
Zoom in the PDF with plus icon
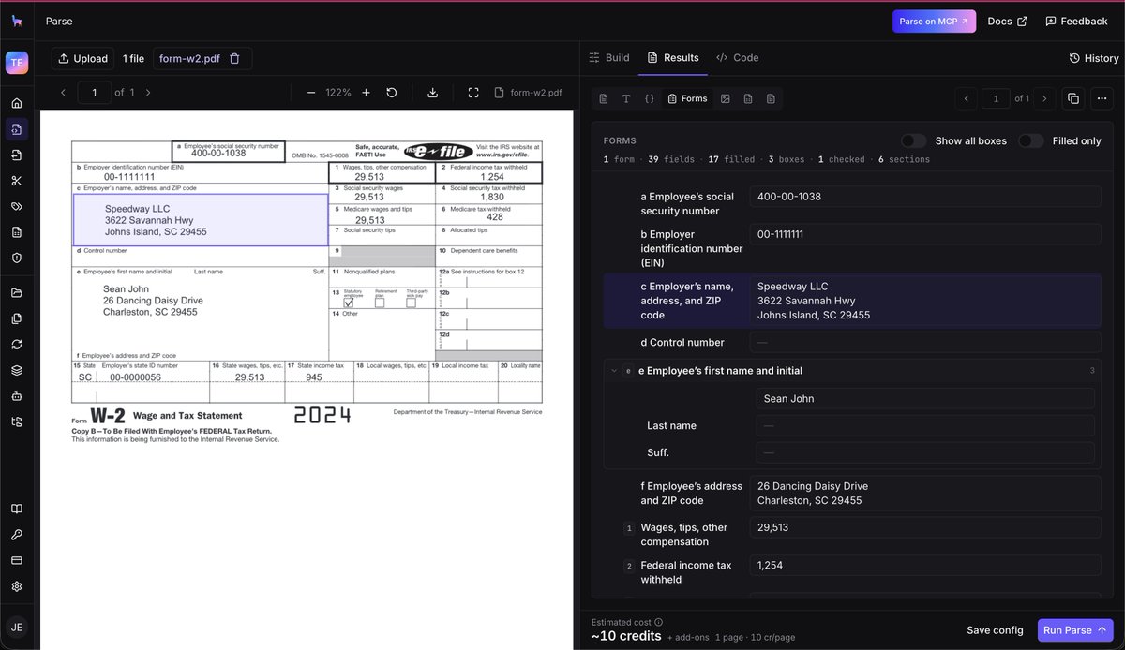click(366, 93)
